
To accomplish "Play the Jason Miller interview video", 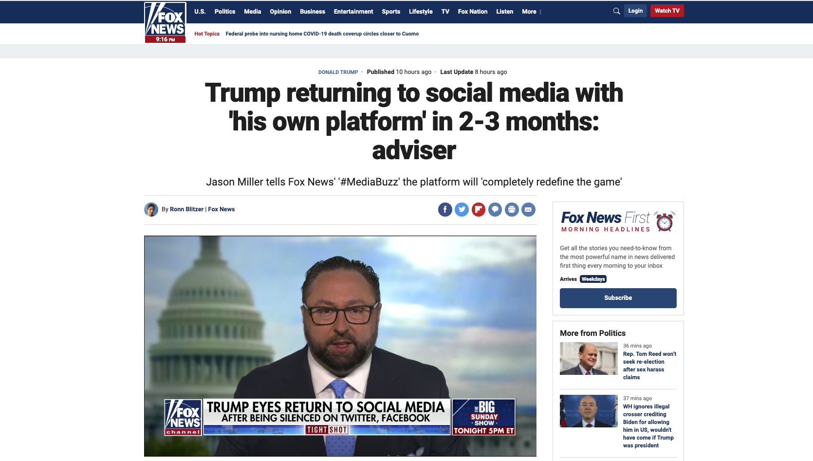I will pyautogui.click(x=340, y=346).
